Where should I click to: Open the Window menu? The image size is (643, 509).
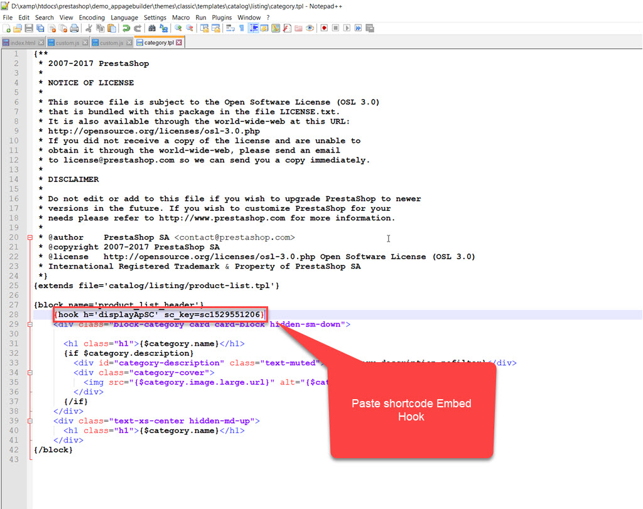[249, 18]
